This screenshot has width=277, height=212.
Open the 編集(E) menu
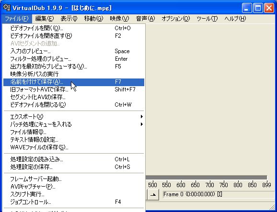[45, 19]
